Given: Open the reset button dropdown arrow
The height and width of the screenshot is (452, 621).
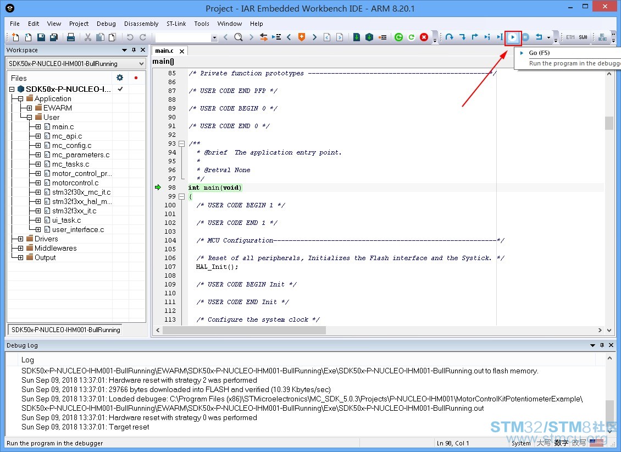Looking at the screenshot, I should coord(548,37).
